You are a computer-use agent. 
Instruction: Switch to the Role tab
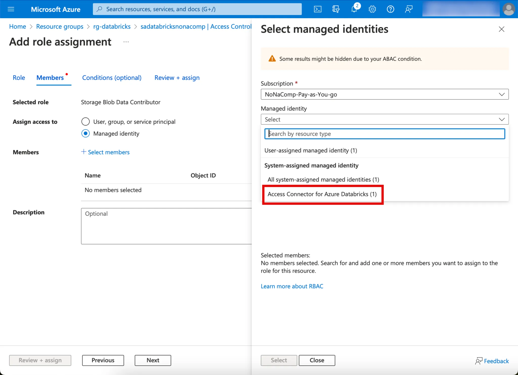[19, 78]
